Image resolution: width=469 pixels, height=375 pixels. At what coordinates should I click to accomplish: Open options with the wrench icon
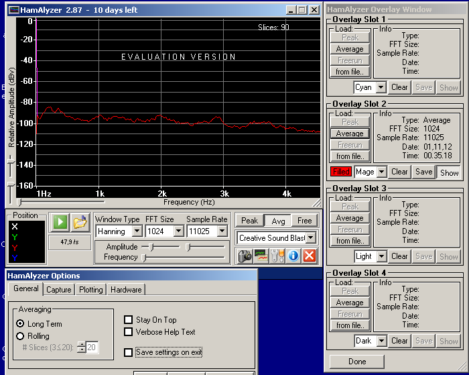tap(277, 256)
